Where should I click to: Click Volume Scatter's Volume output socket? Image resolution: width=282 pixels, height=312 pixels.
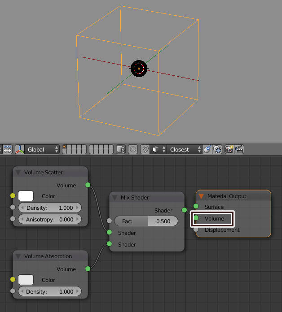(x=88, y=185)
